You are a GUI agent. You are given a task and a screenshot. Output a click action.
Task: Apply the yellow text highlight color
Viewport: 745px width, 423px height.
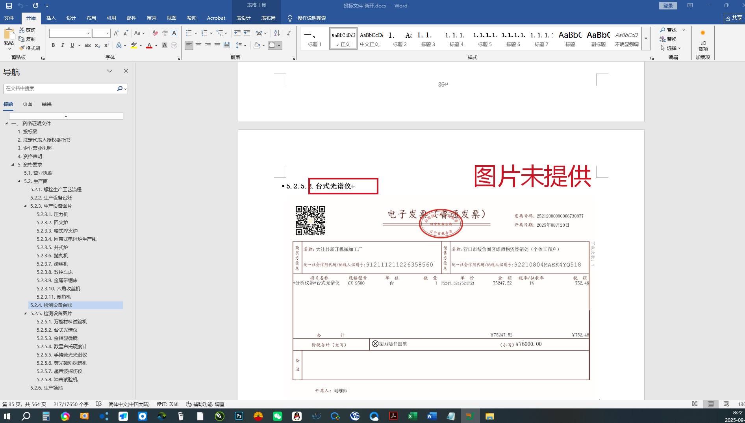coord(134,45)
